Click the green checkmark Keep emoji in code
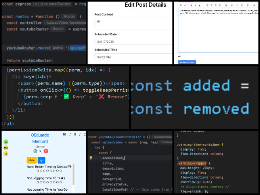The height and width of the screenshot is (195, 260). (66, 97)
